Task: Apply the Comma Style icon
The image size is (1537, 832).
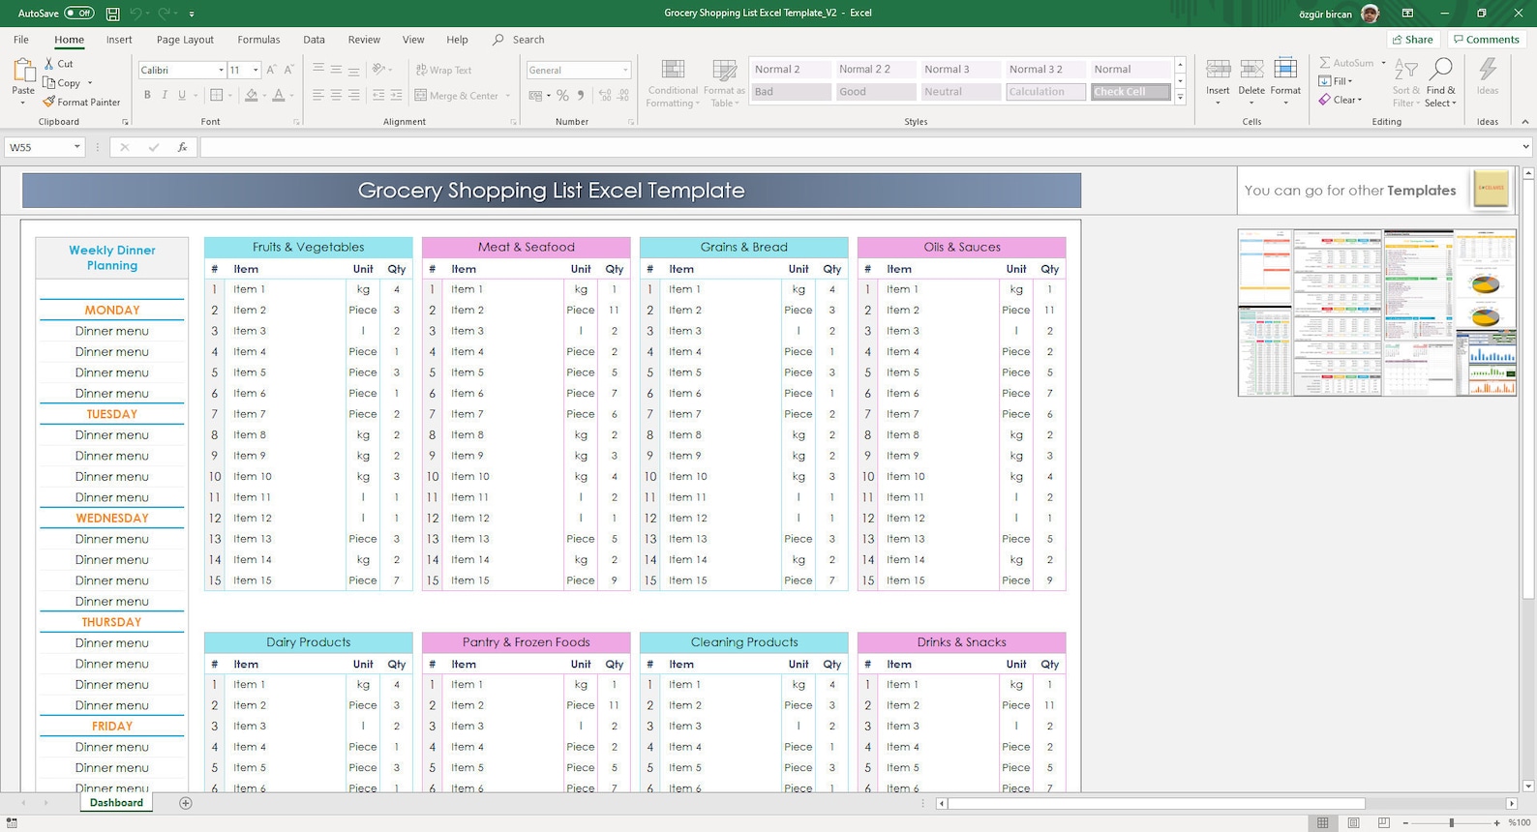Action: coord(581,96)
